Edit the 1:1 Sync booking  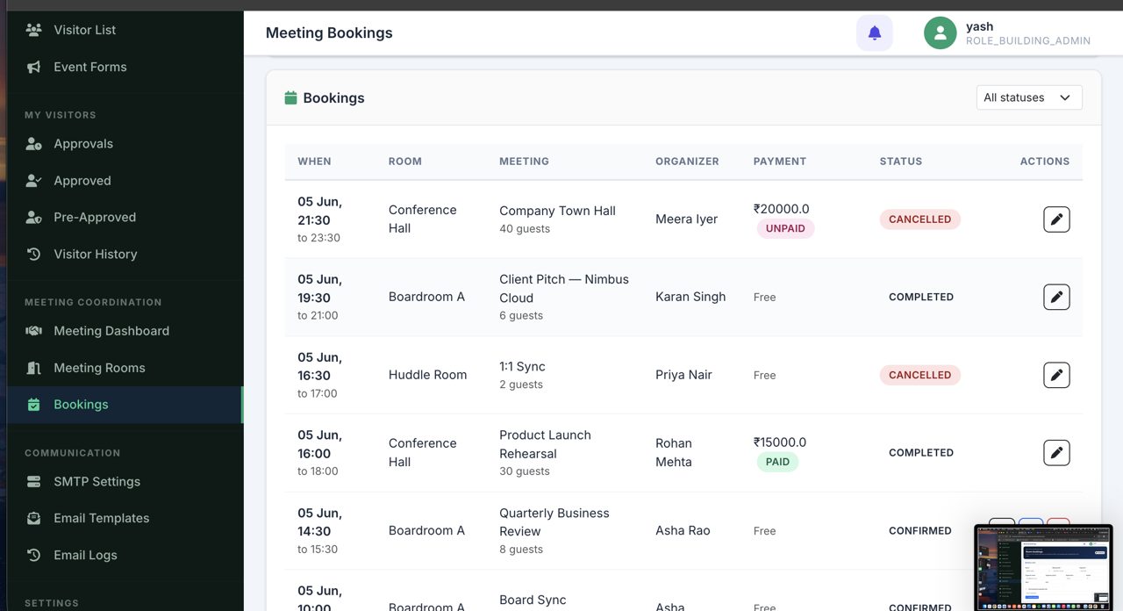coord(1056,375)
